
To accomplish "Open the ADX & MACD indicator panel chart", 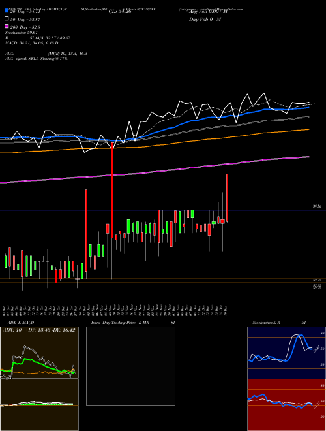I will coord(39,379).
